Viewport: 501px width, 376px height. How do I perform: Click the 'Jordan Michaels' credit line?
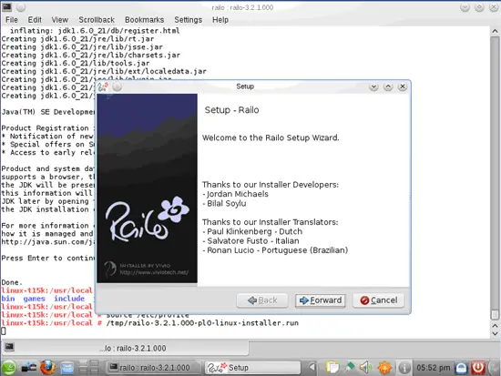point(235,194)
